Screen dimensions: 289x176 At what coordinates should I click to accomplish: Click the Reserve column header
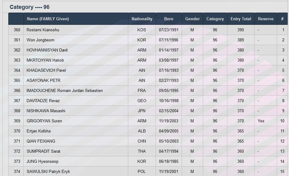pyautogui.click(x=266, y=19)
